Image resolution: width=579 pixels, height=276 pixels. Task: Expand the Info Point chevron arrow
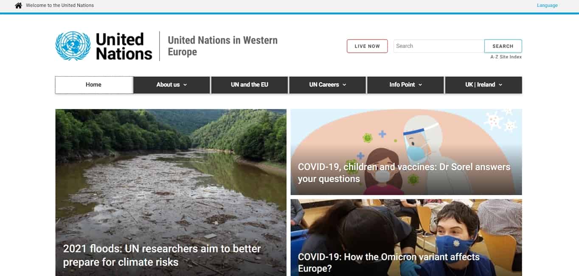[x=420, y=85]
